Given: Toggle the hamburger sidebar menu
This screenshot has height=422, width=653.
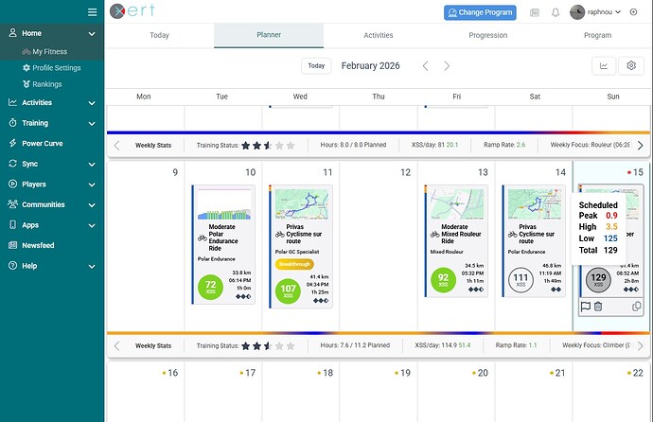Looking at the screenshot, I should [93, 12].
